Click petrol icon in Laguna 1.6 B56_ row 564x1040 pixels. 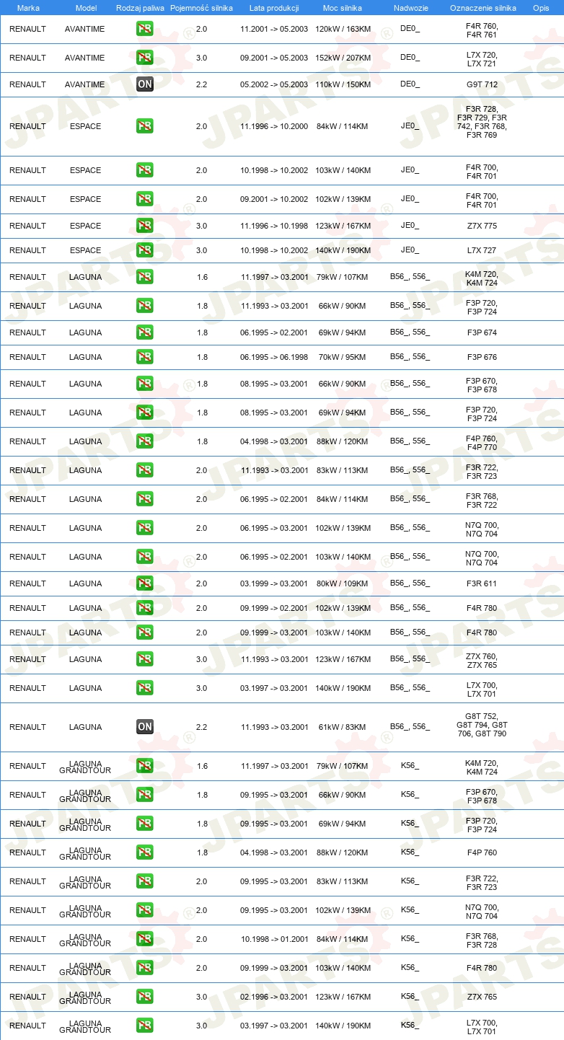(145, 277)
